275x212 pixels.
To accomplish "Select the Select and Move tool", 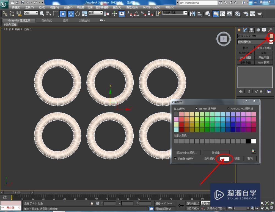I will click(x=71, y=14).
